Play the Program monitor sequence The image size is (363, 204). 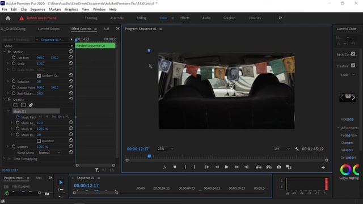coord(227,167)
